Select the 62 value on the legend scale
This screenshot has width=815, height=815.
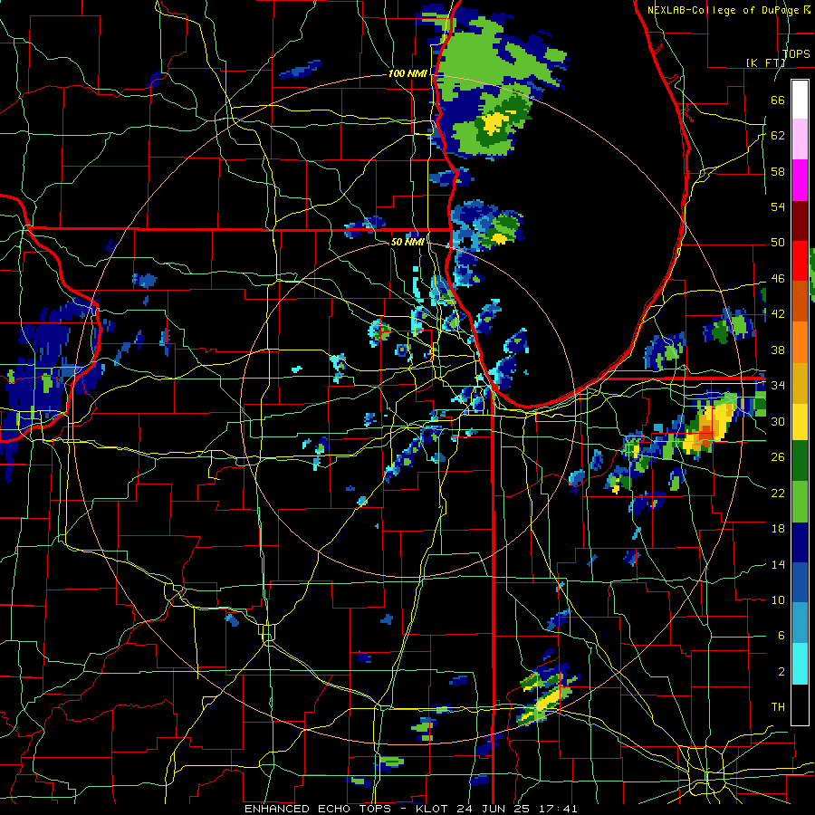click(x=778, y=136)
